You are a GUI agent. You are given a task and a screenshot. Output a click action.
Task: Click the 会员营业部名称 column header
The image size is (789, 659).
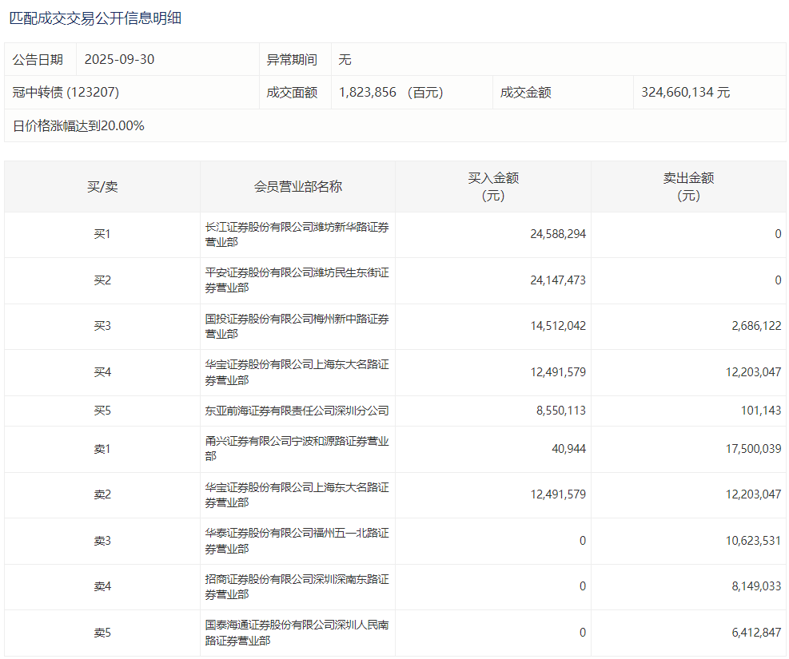click(x=297, y=186)
